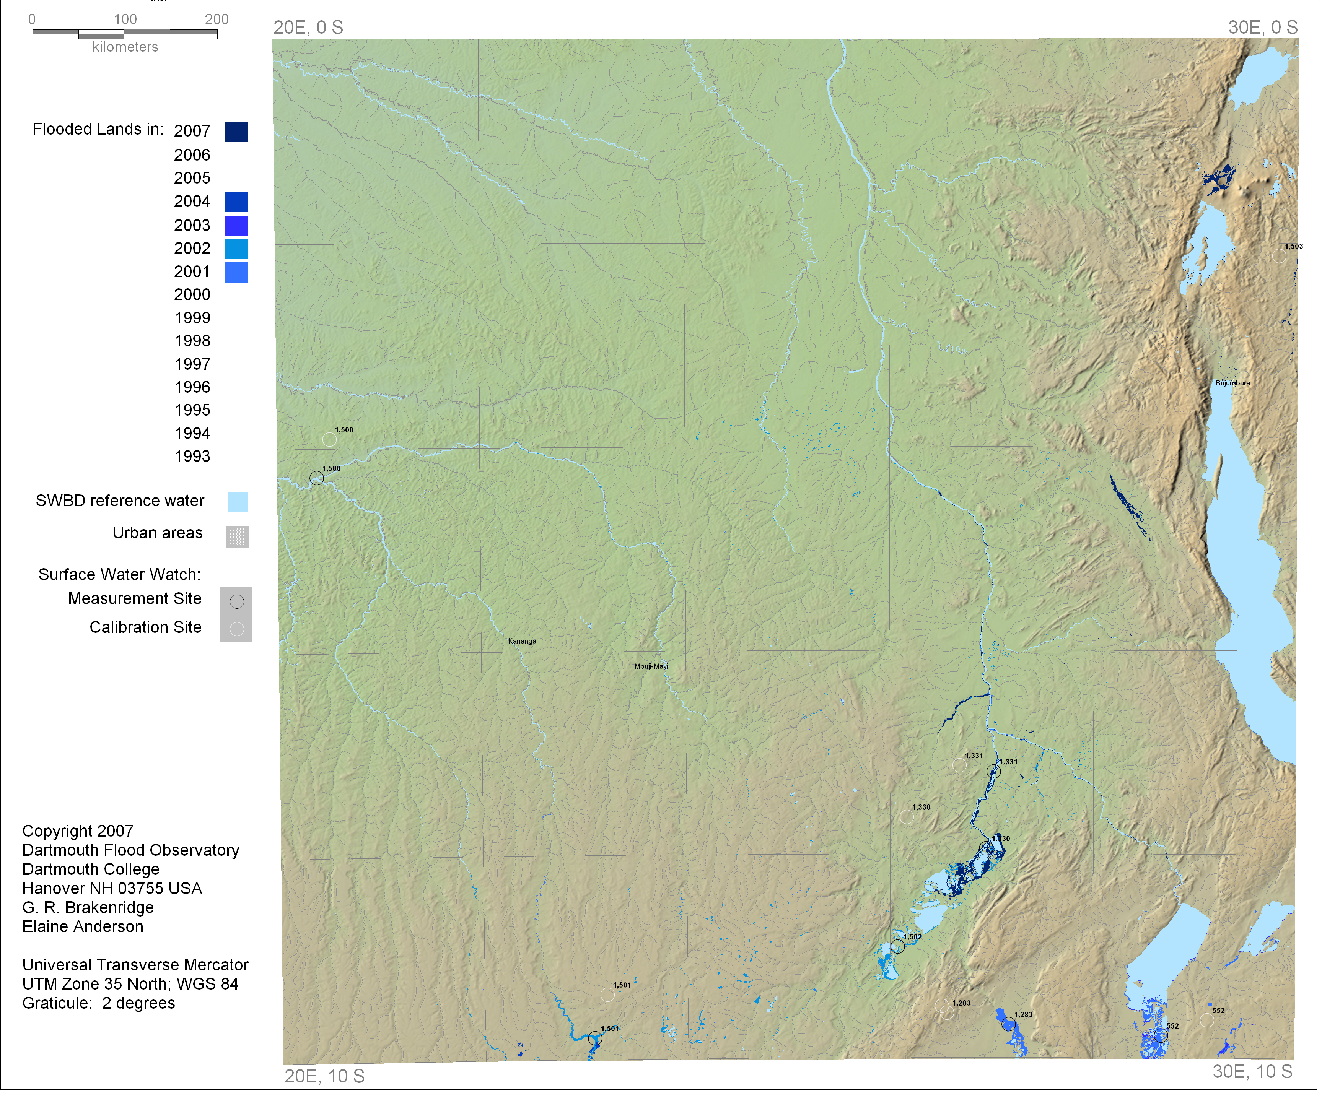Click the Mbuji-Mayi city label
Image resolution: width=1322 pixels, height=1097 pixels.
tap(651, 666)
